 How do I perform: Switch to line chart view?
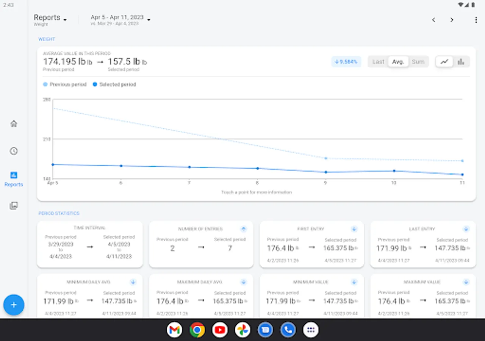point(444,62)
